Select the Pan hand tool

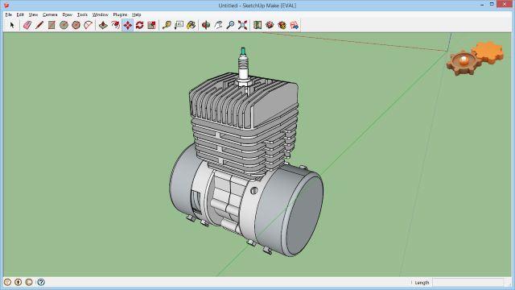pos(218,25)
